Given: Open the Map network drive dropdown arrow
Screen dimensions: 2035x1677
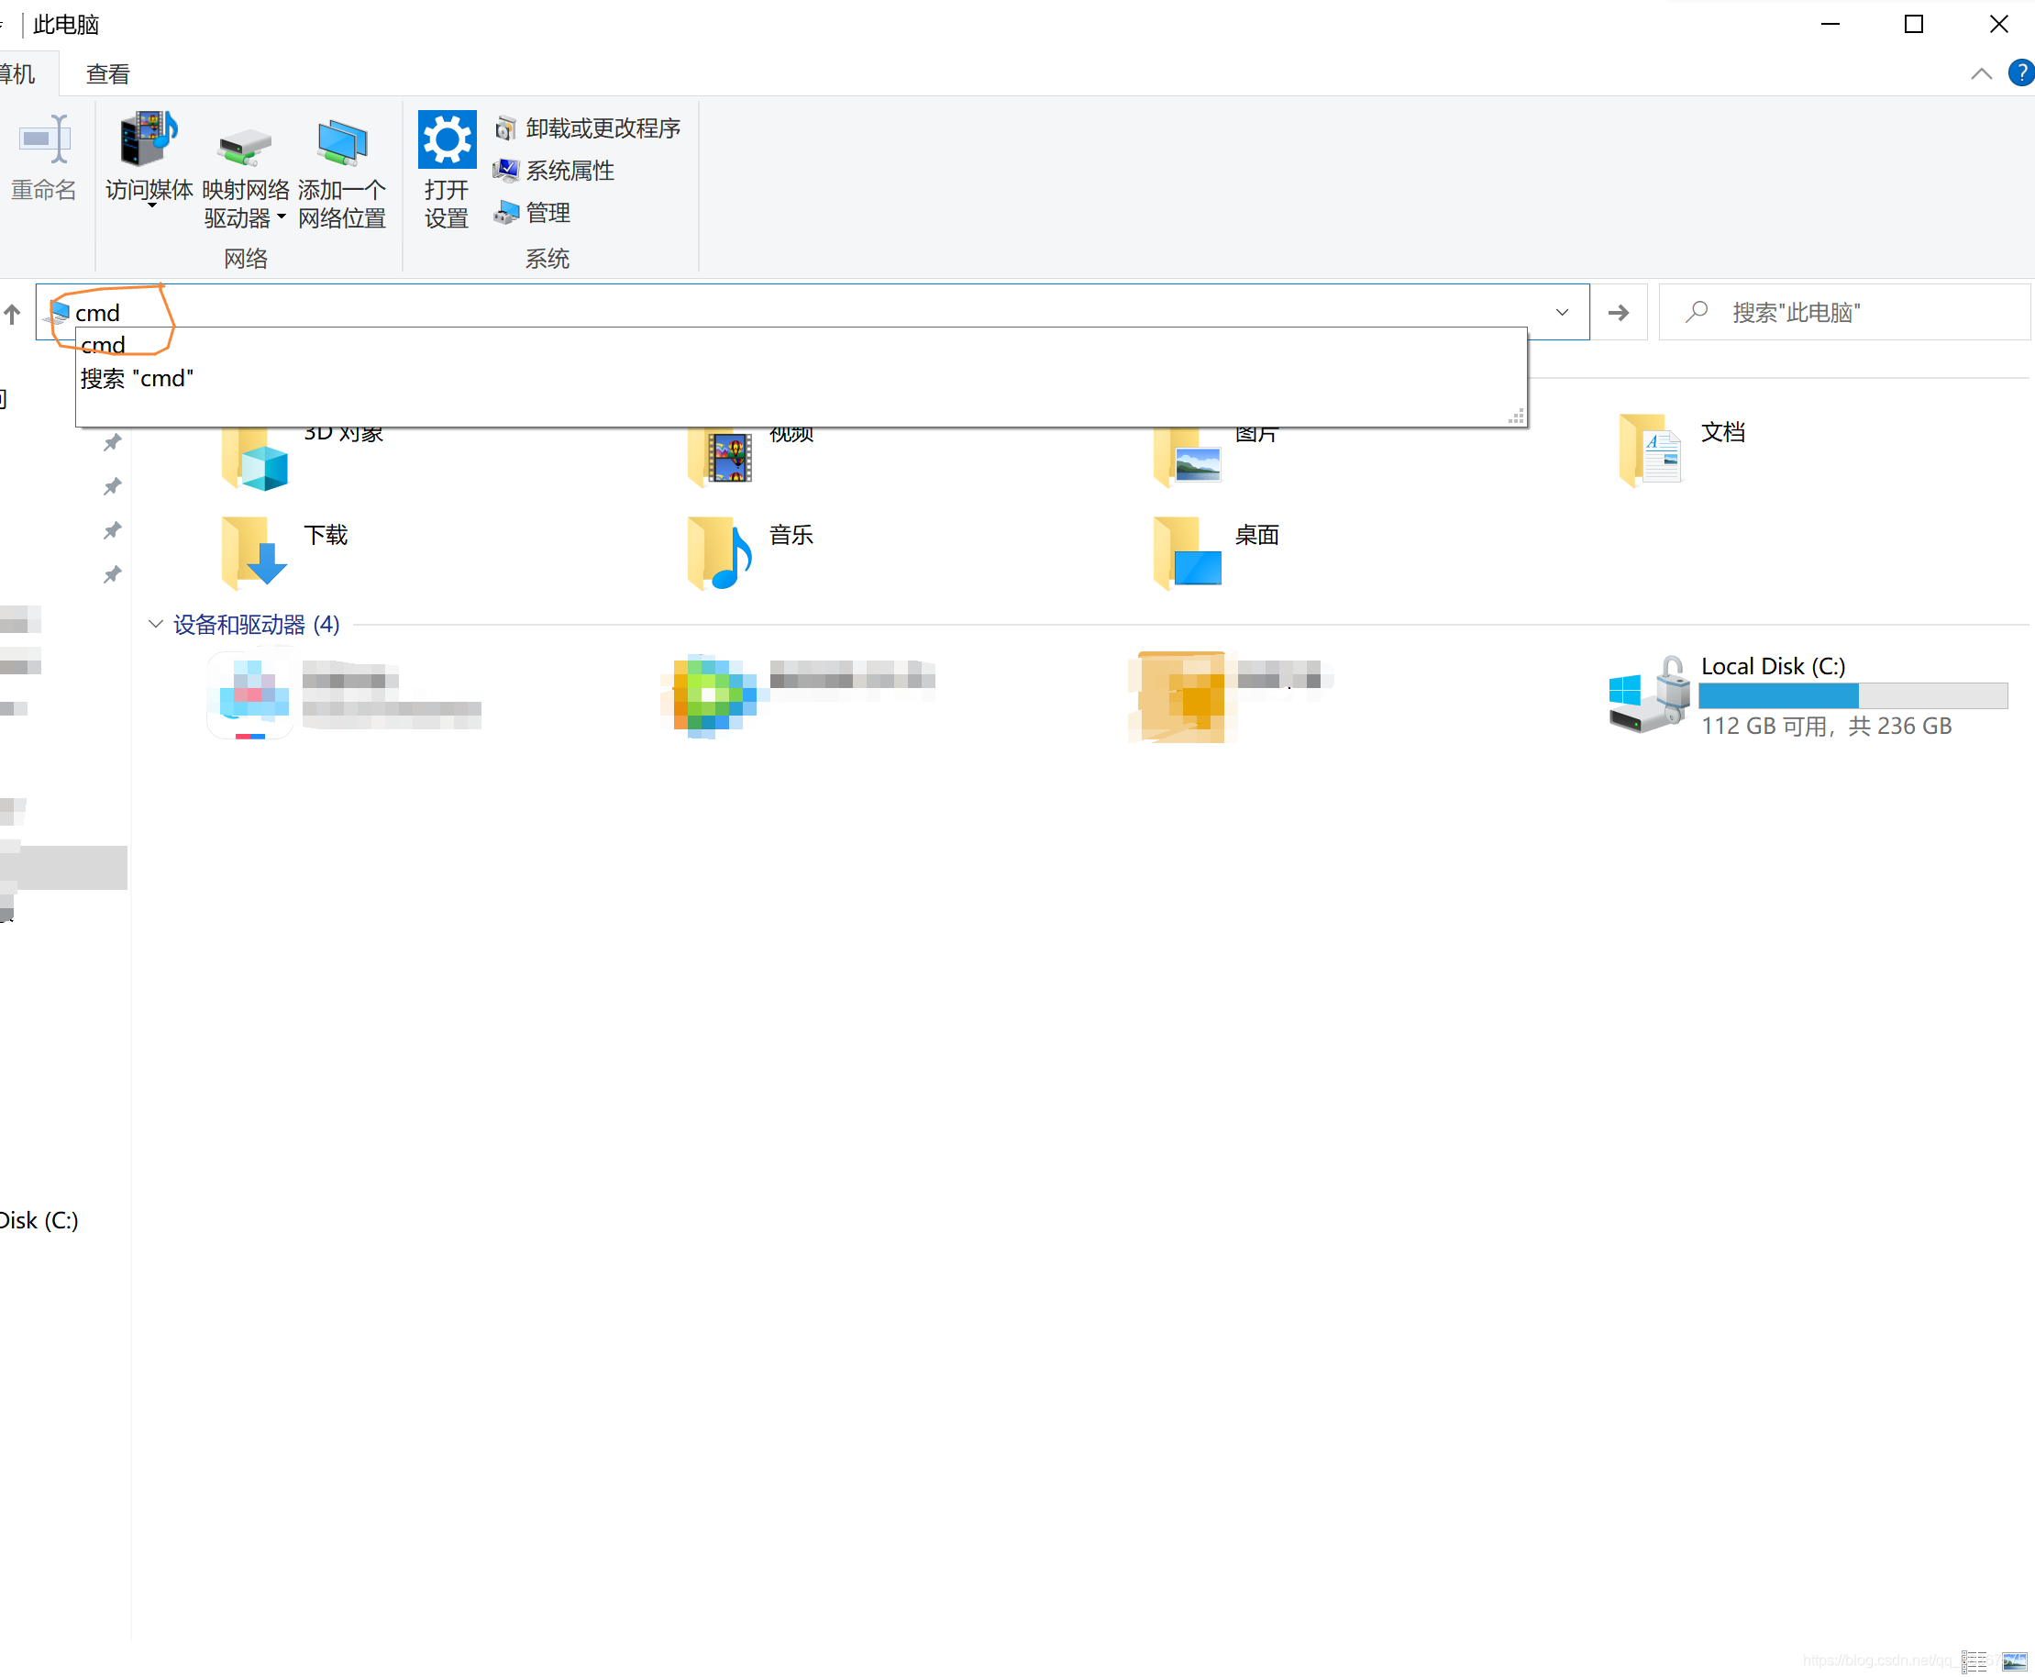Looking at the screenshot, I should [x=281, y=217].
